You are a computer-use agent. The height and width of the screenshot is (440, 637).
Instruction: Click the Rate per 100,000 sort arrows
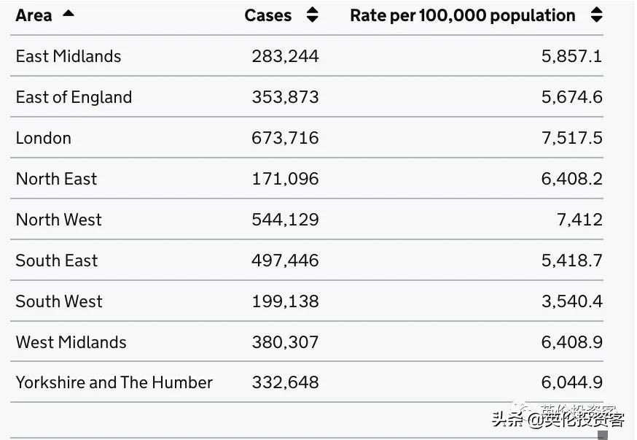coord(596,15)
